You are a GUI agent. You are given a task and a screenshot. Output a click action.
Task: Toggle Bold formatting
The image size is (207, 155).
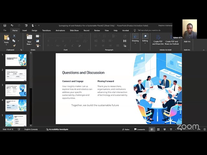point(48,41)
